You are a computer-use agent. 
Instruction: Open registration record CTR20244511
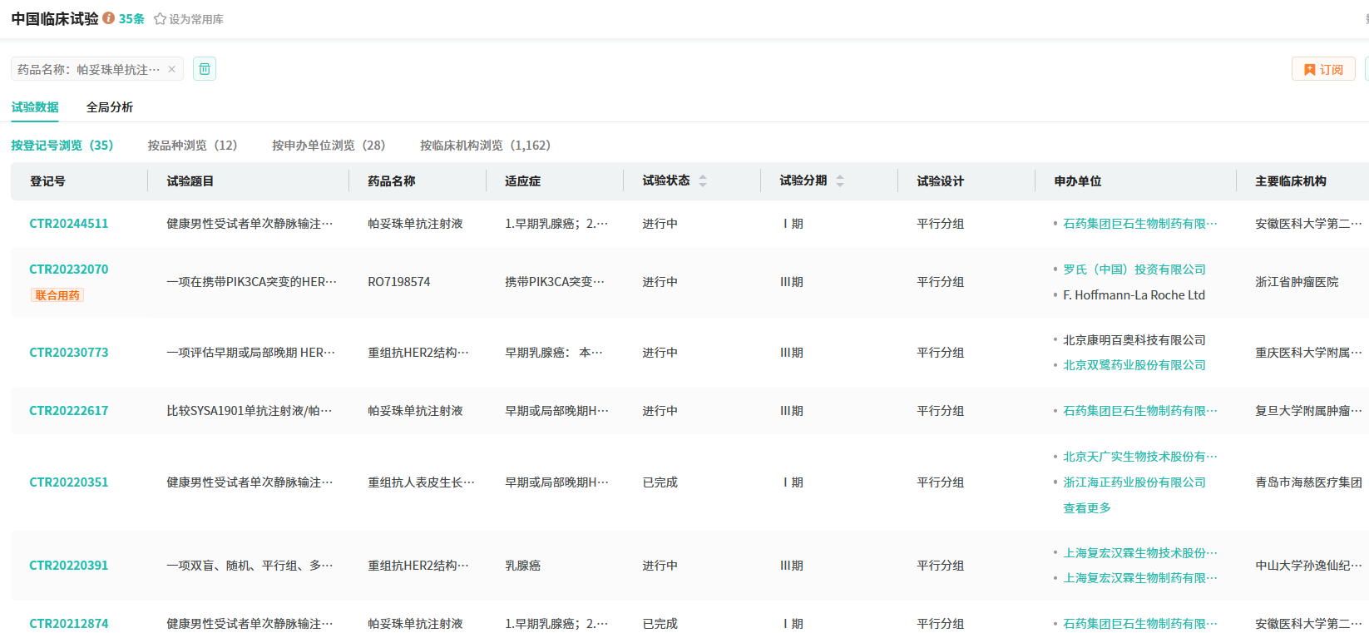click(69, 224)
